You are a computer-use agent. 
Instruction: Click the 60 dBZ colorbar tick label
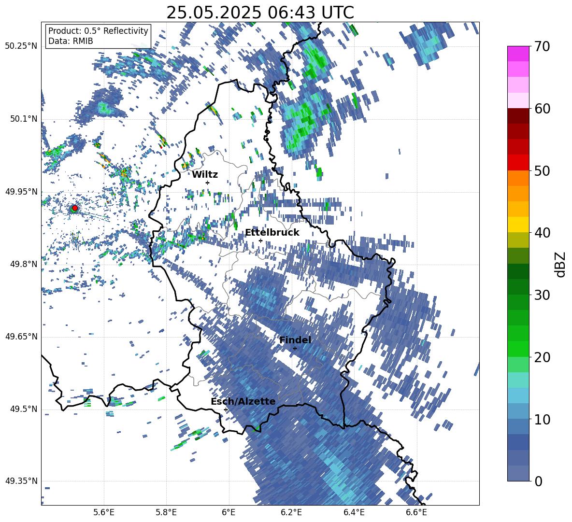coord(542,109)
